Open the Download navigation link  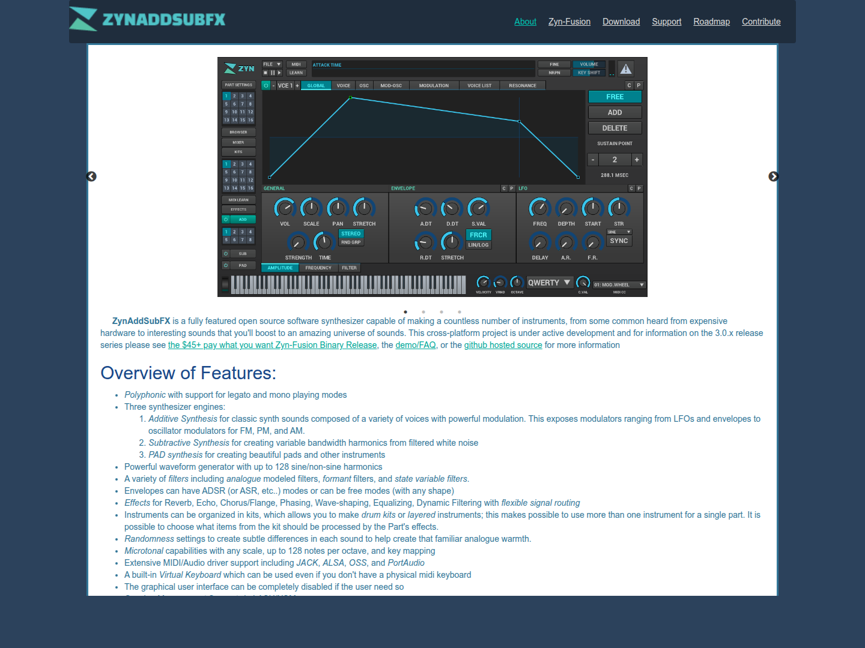[x=621, y=22]
